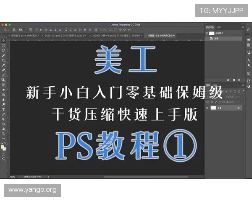This screenshot has width=252, height=201.
Task: Select the Brush tool
Action: (x=3, y=75)
